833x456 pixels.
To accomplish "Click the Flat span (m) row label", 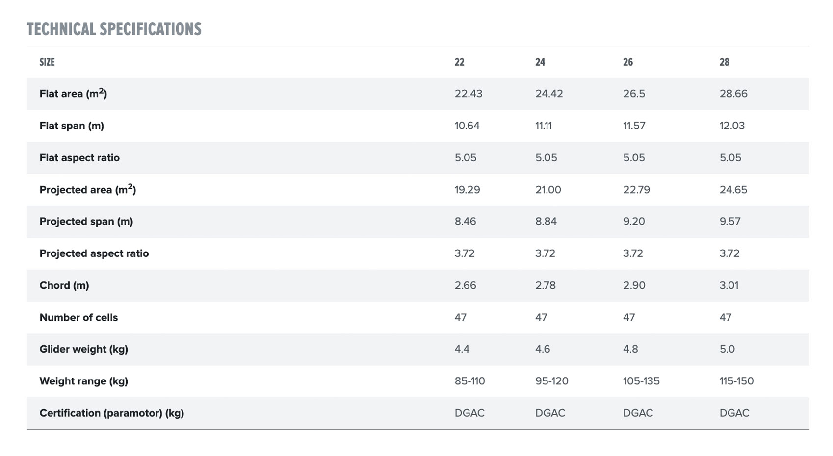I will point(72,126).
